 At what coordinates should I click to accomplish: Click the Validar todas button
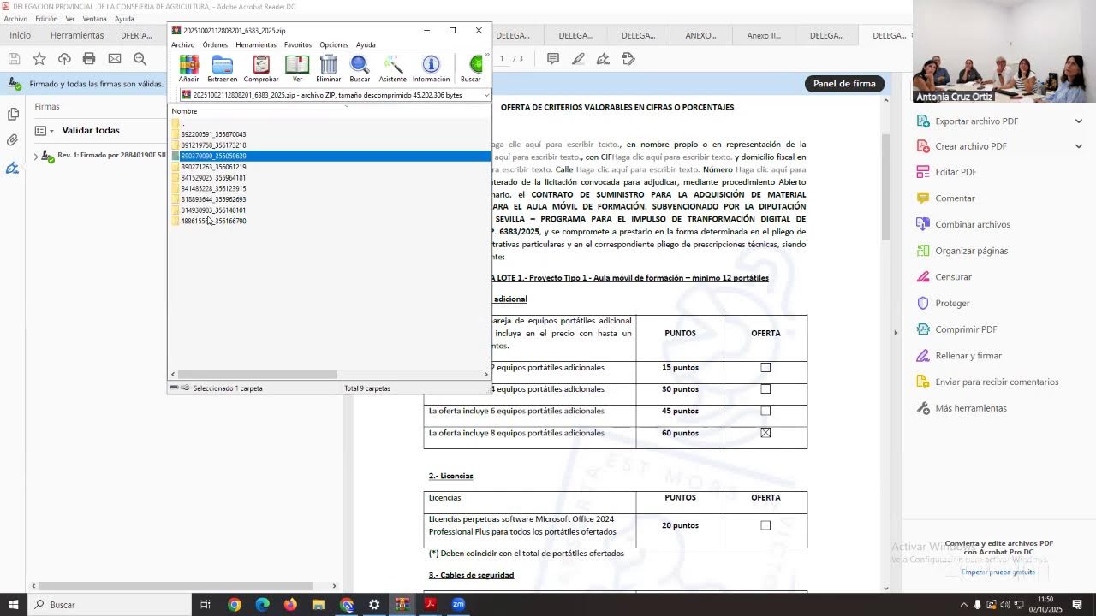[91, 131]
